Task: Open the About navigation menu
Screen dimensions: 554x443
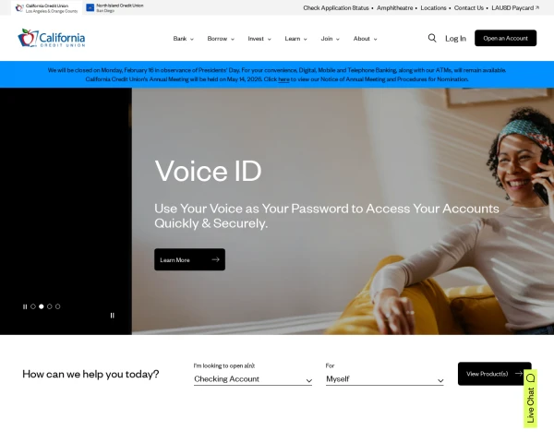Action: [365, 39]
